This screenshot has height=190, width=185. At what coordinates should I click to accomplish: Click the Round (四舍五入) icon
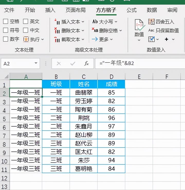(x=151, y=22)
